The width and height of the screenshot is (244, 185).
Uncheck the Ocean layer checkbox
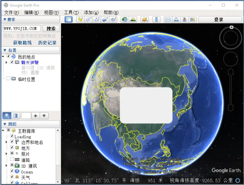click(12, 171)
